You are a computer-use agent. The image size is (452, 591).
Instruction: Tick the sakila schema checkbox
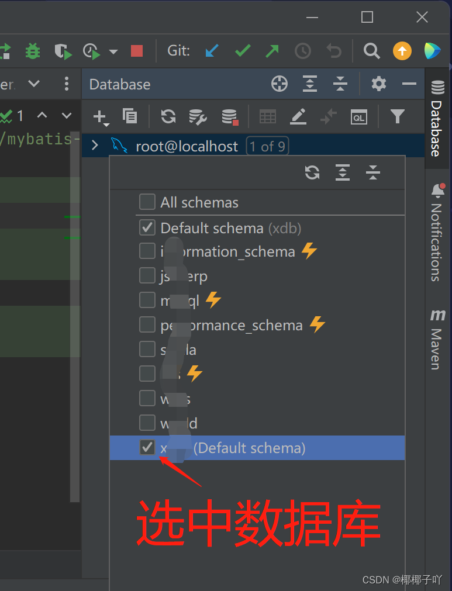click(147, 349)
